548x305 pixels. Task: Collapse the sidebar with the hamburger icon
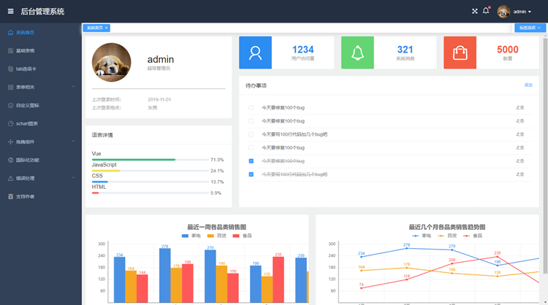click(x=10, y=12)
